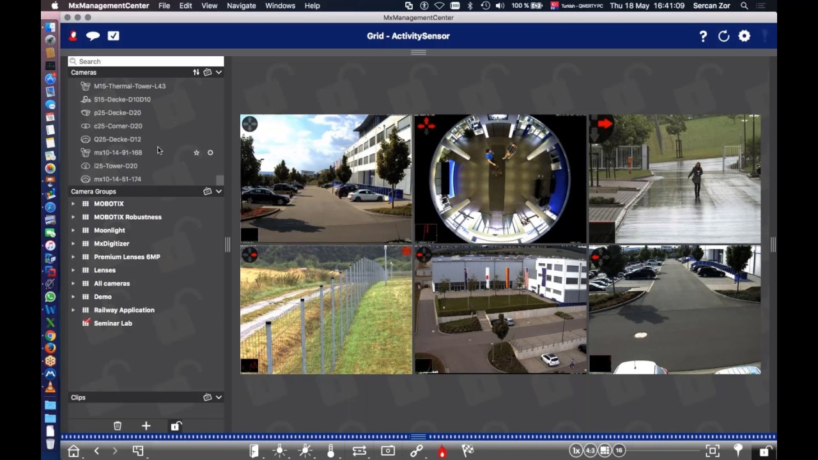Click the link chain icon in toolbar

(x=417, y=451)
